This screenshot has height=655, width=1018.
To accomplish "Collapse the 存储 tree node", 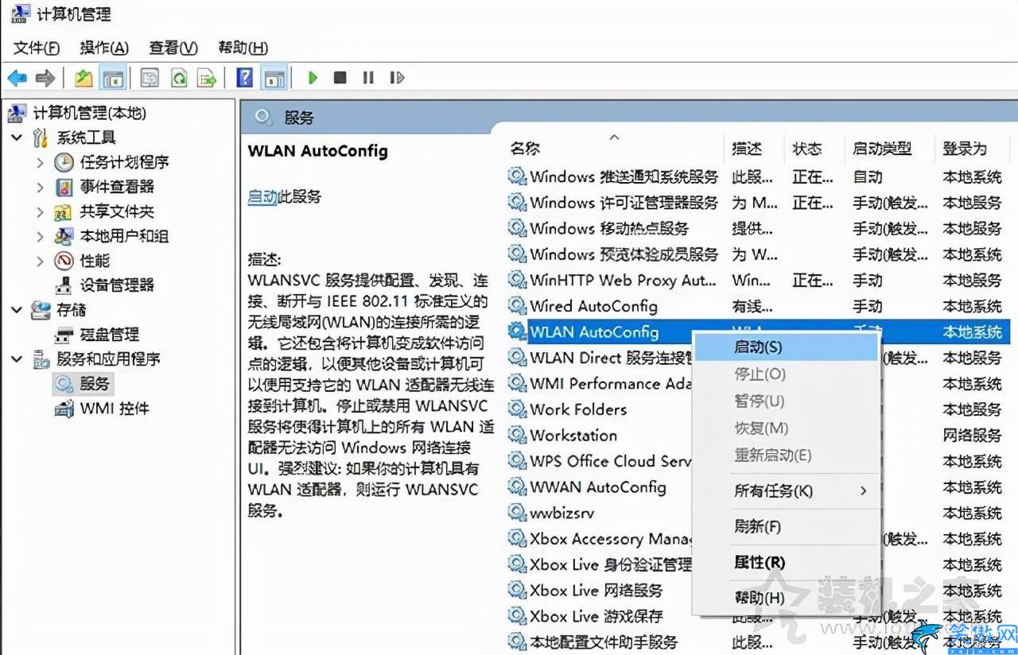I will tap(17, 310).
